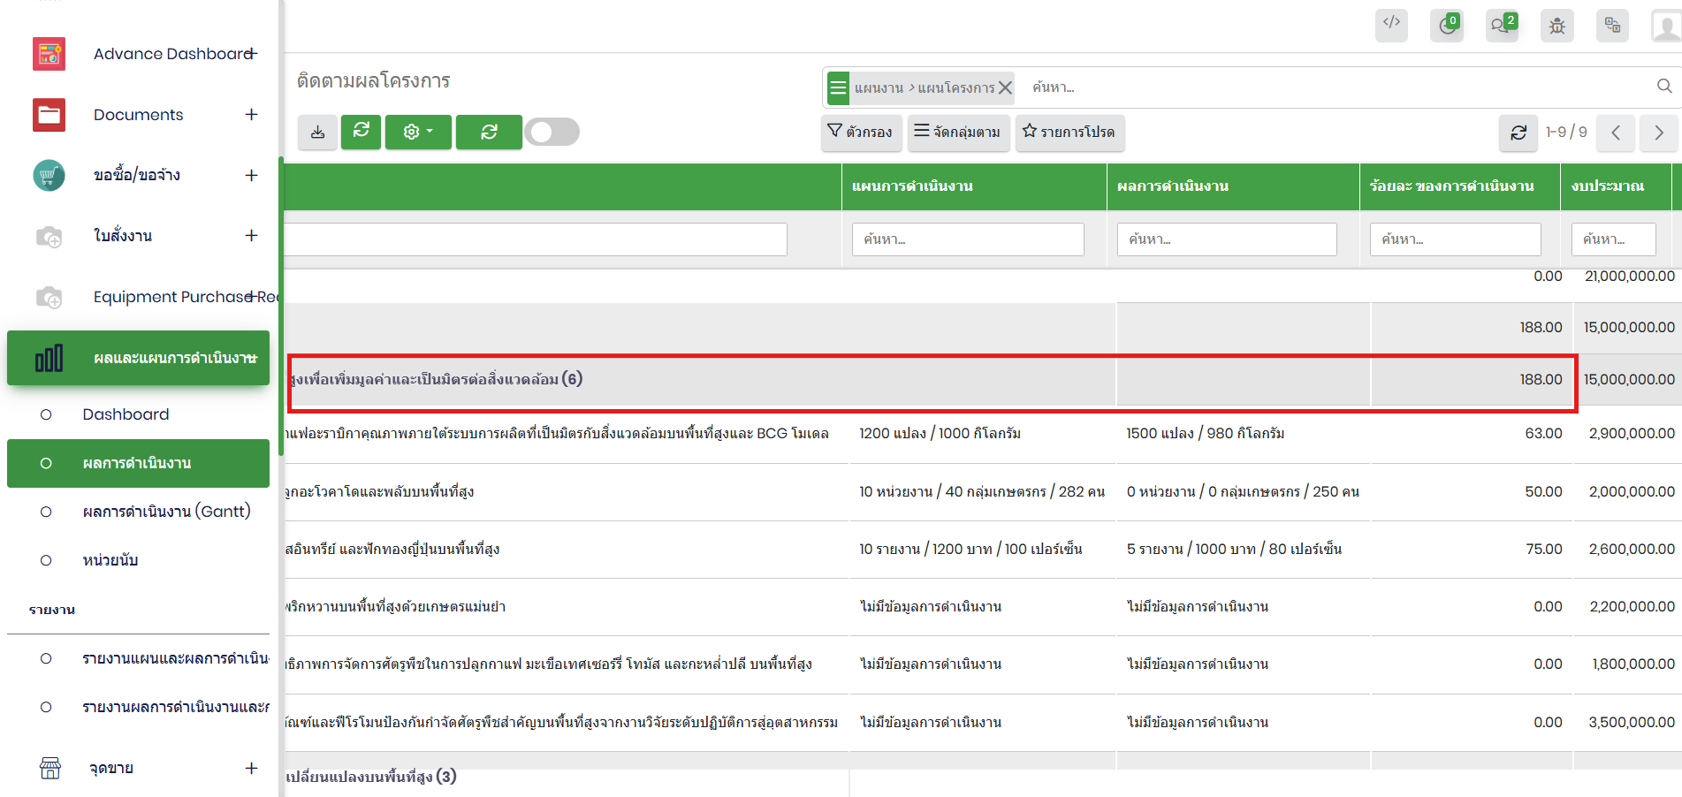Open the gear settings dropdown button
This screenshot has width=1682, height=797.
418,133
